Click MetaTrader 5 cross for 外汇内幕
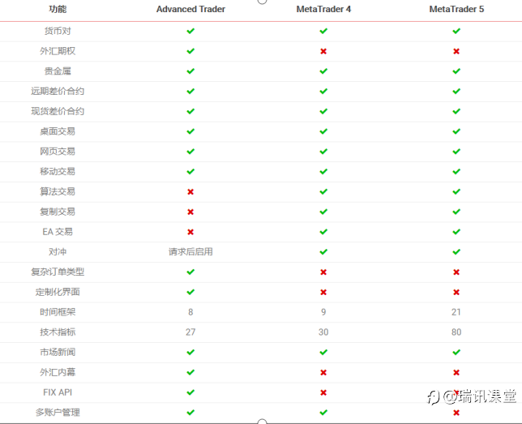This screenshot has height=424, width=522. click(456, 372)
